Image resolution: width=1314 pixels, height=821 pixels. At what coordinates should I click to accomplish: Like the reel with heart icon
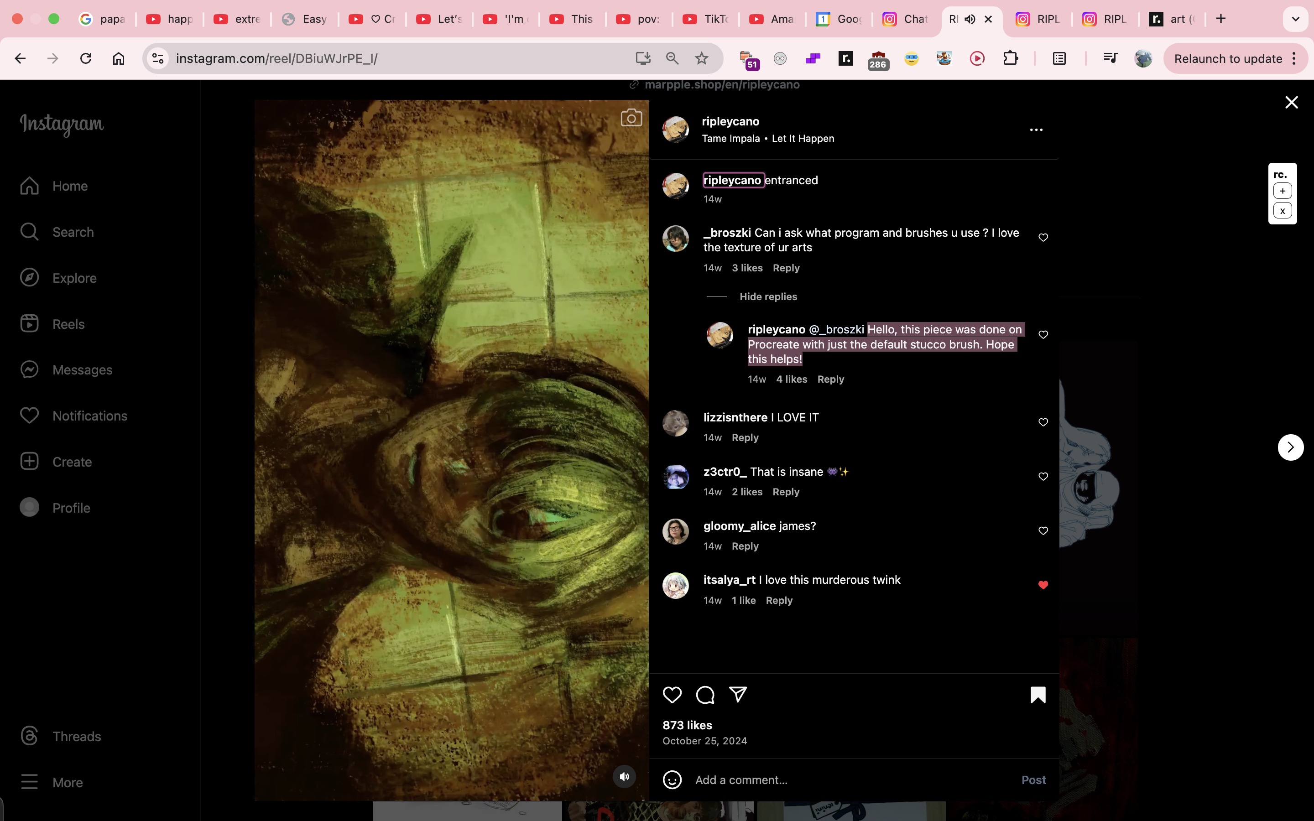point(672,695)
